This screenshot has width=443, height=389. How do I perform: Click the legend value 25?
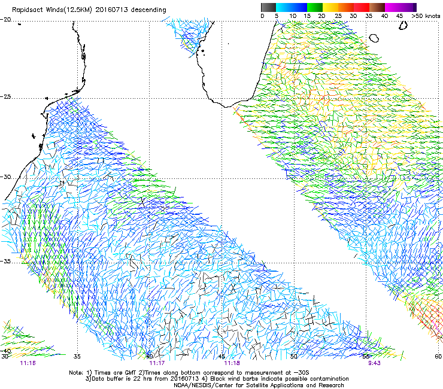point(338,16)
